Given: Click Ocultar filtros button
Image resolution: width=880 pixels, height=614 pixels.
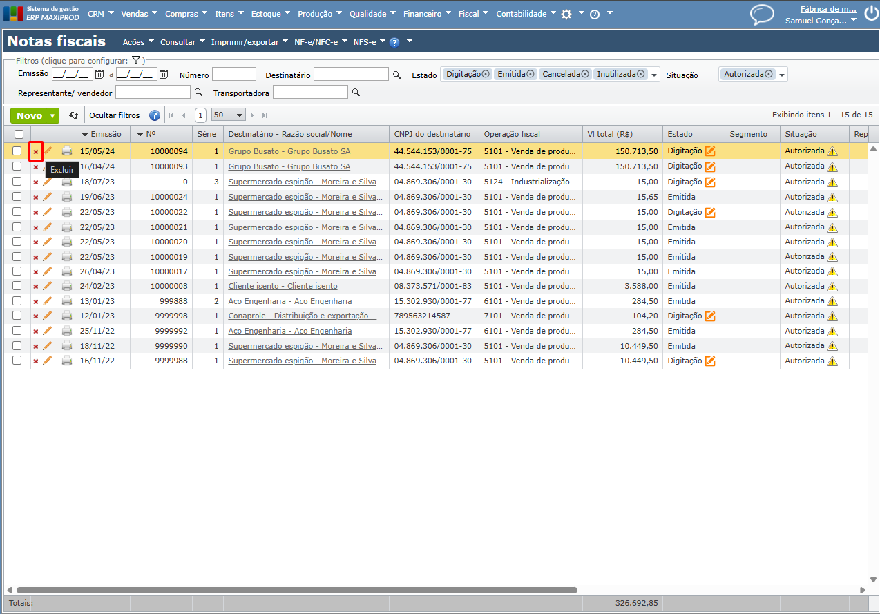Looking at the screenshot, I should point(115,115).
